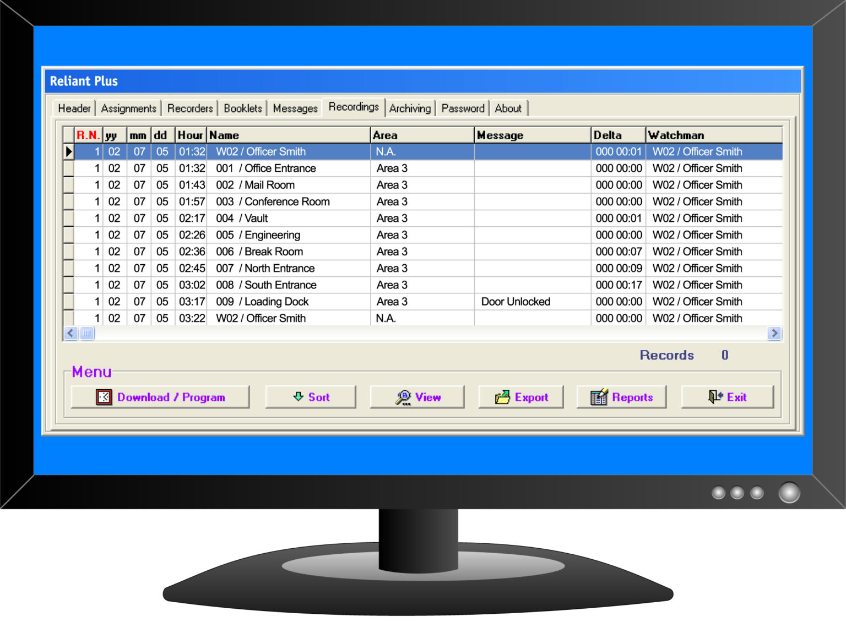Click the Reports button label
Screen dimensions: 846x622
[x=632, y=397]
